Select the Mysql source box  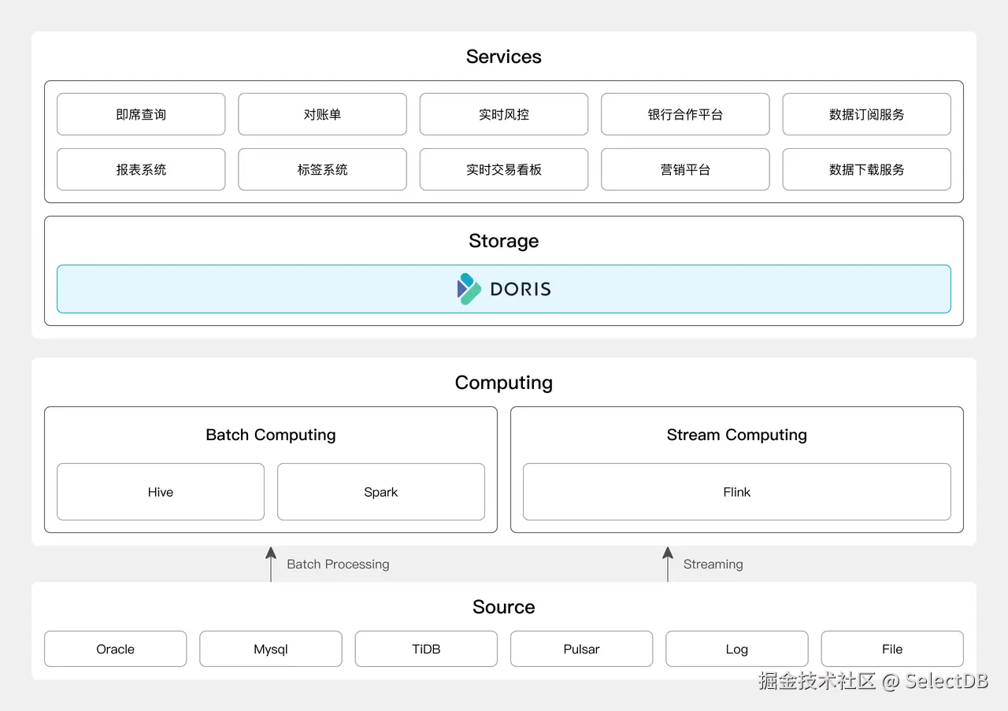click(271, 649)
